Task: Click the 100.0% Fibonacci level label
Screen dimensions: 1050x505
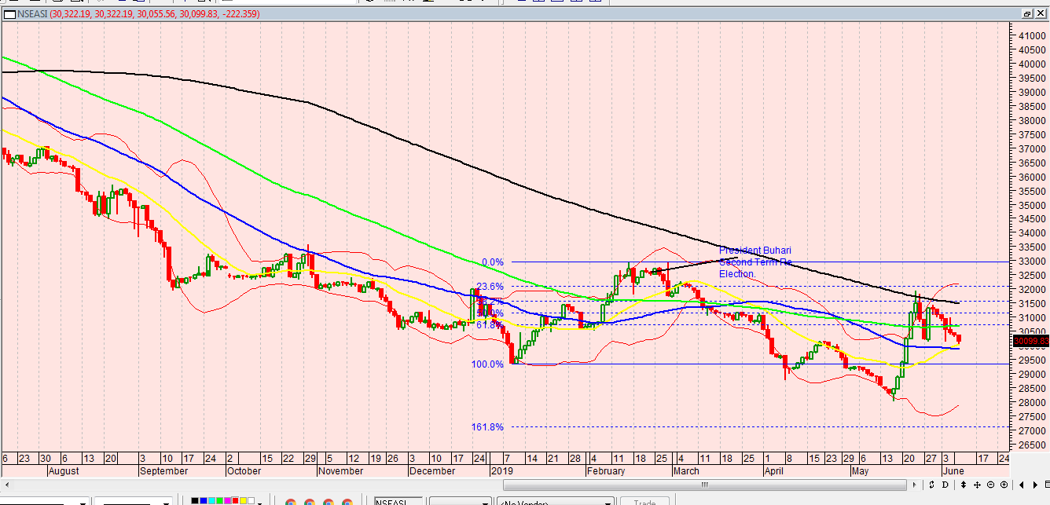Action: tap(487, 364)
